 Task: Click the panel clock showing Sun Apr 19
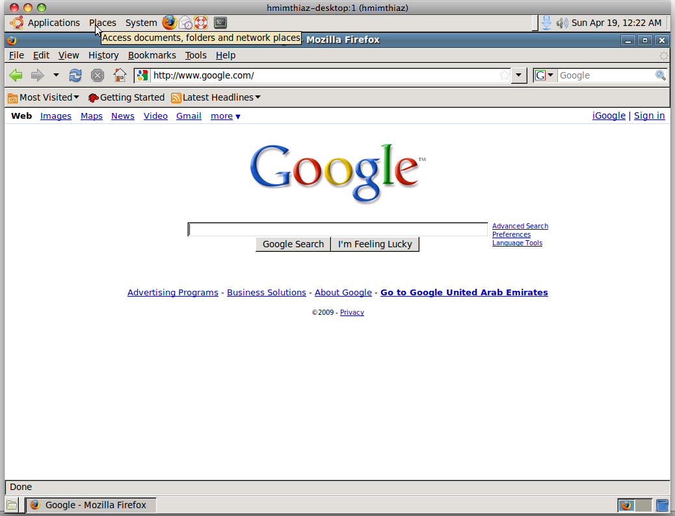pyautogui.click(x=616, y=23)
